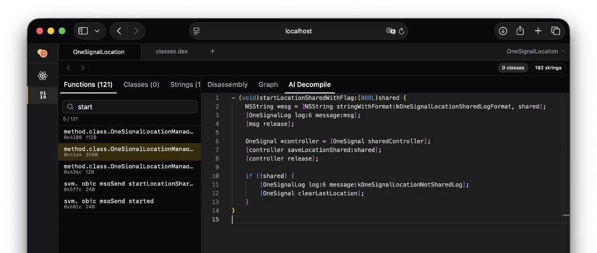Open the Functions (121) tab

point(88,85)
